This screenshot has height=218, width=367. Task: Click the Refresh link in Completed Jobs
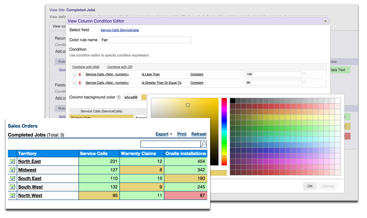point(199,134)
